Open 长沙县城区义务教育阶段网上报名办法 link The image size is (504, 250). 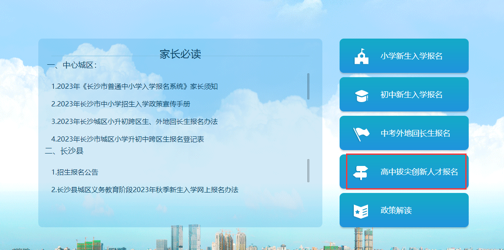tap(145, 190)
